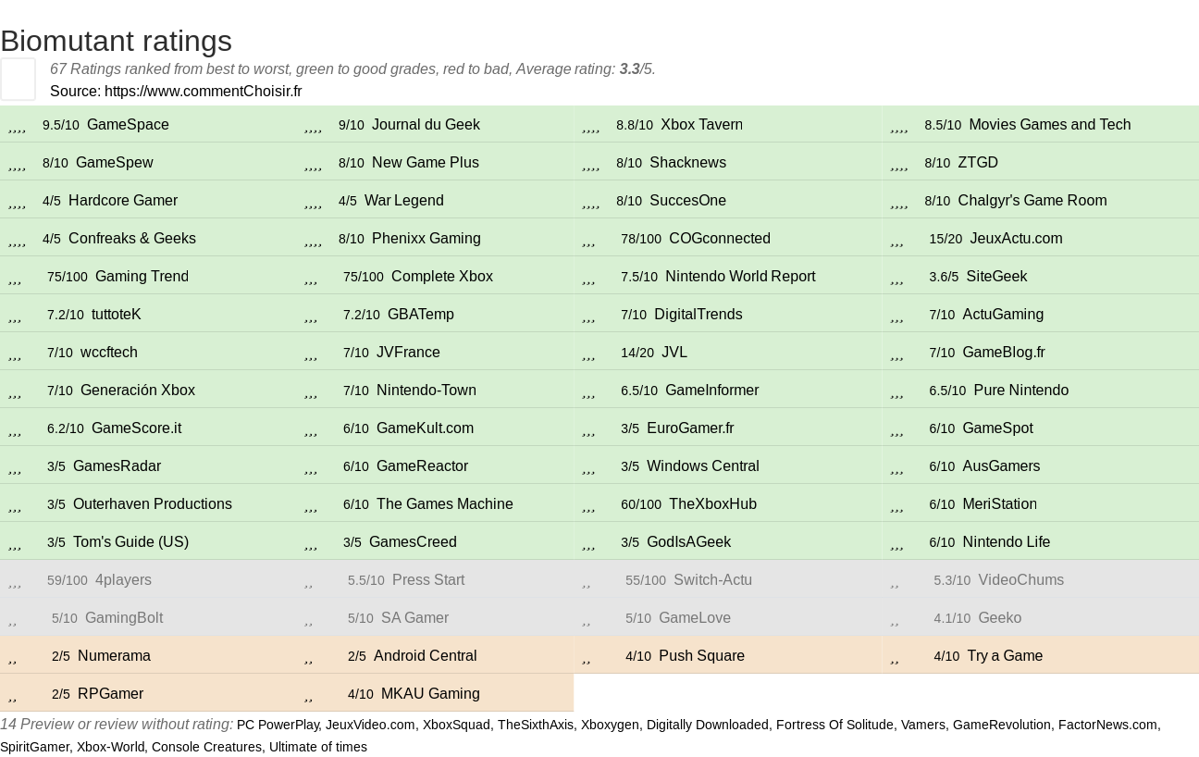Click EuroGamer.fr entry
1199x757 pixels.
[690, 428]
